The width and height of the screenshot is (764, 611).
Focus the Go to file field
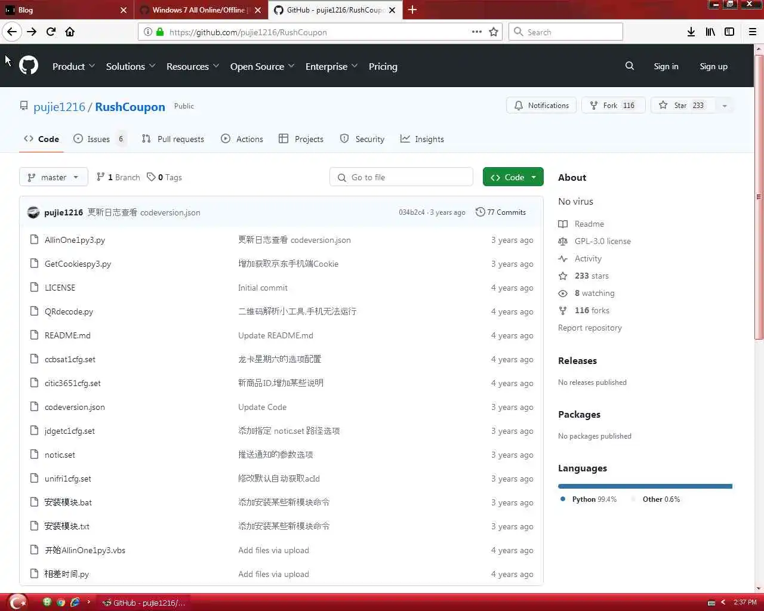point(401,177)
